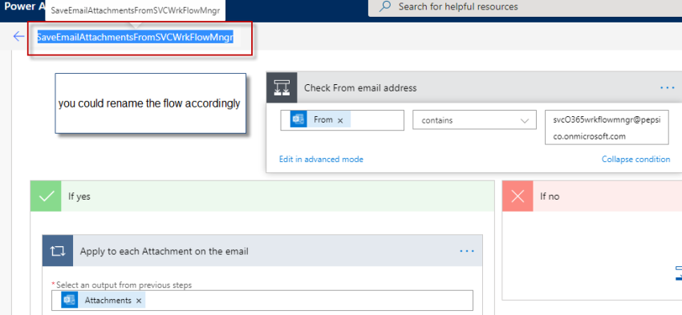Click the Outlook icon on From token

point(298,120)
